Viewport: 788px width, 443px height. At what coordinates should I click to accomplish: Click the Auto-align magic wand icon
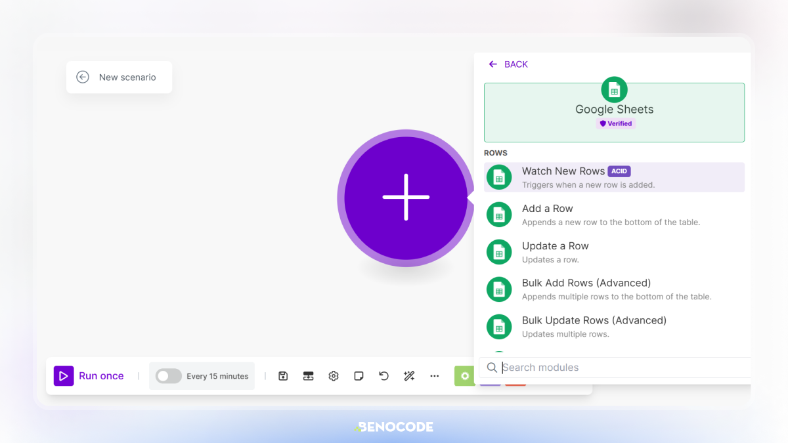tap(409, 376)
